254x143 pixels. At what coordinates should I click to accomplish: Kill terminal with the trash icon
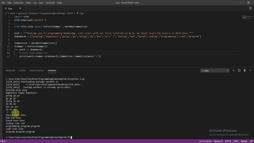point(244,71)
